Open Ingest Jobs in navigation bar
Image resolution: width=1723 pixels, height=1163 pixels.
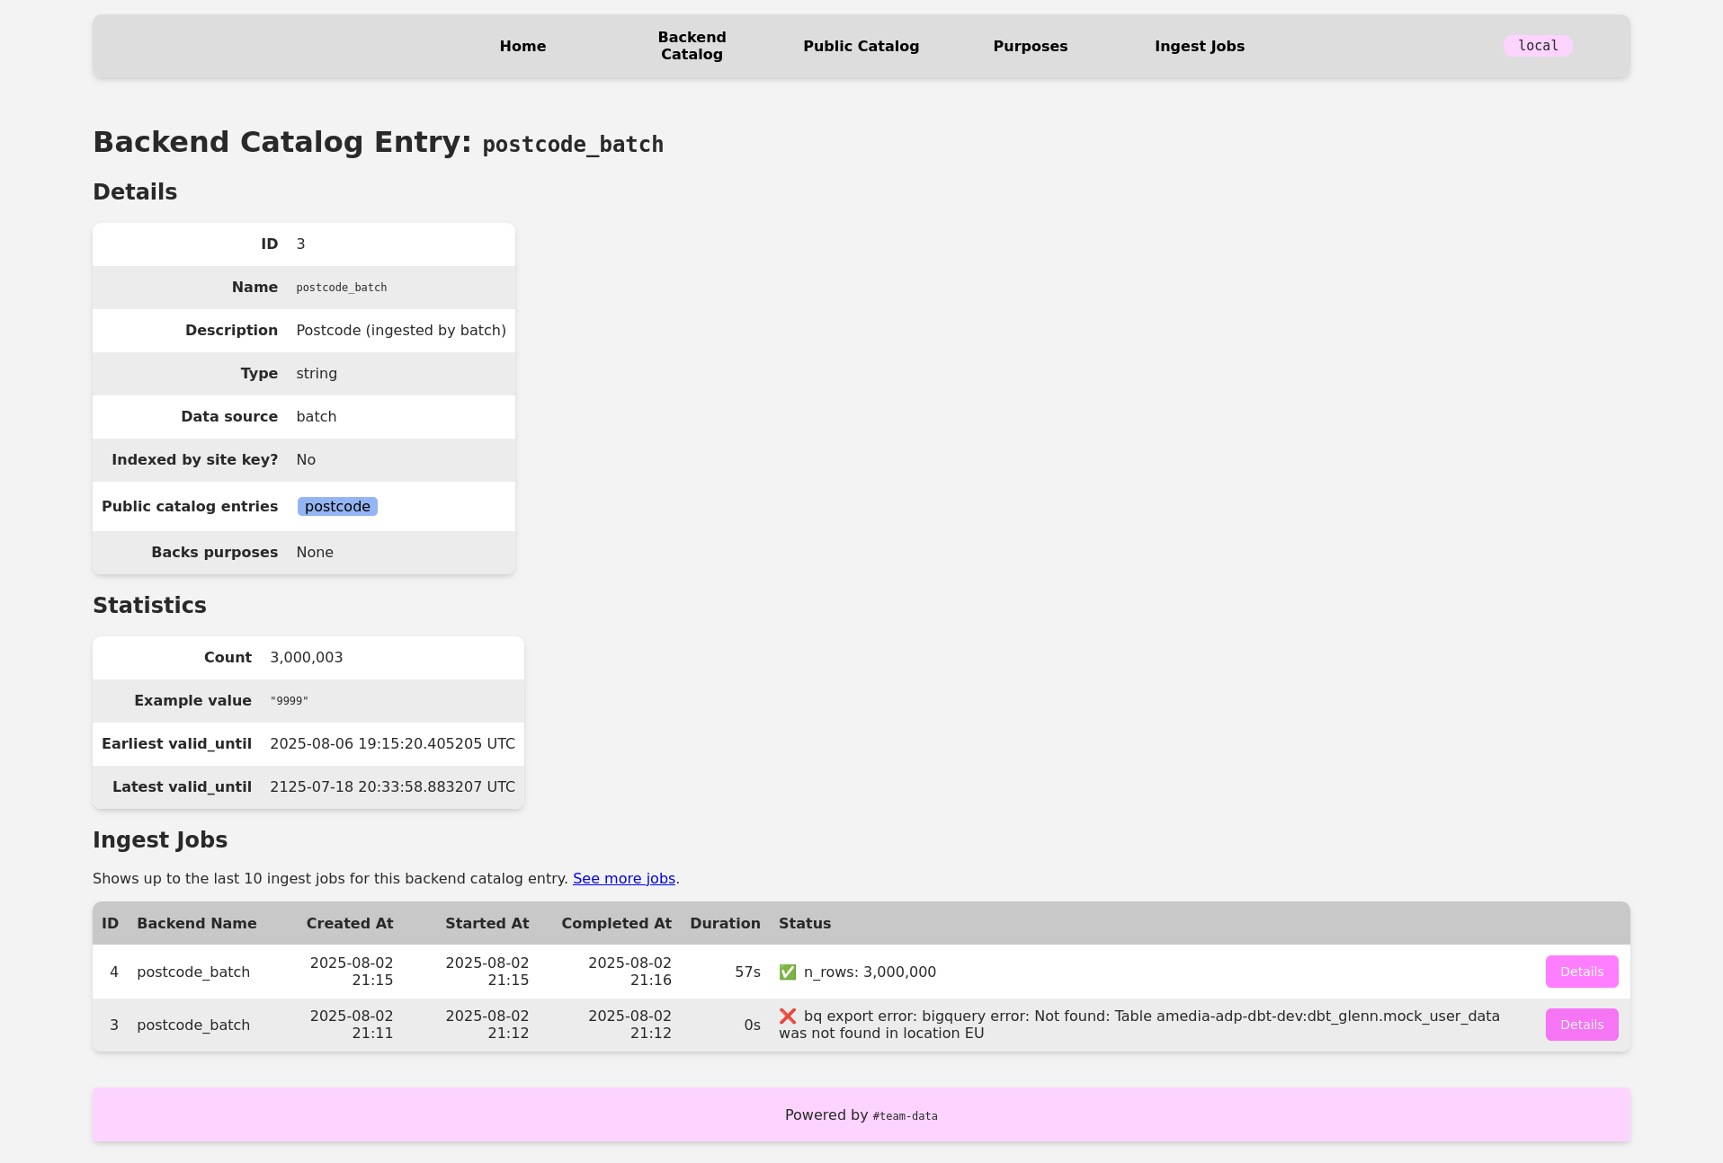(x=1199, y=46)
